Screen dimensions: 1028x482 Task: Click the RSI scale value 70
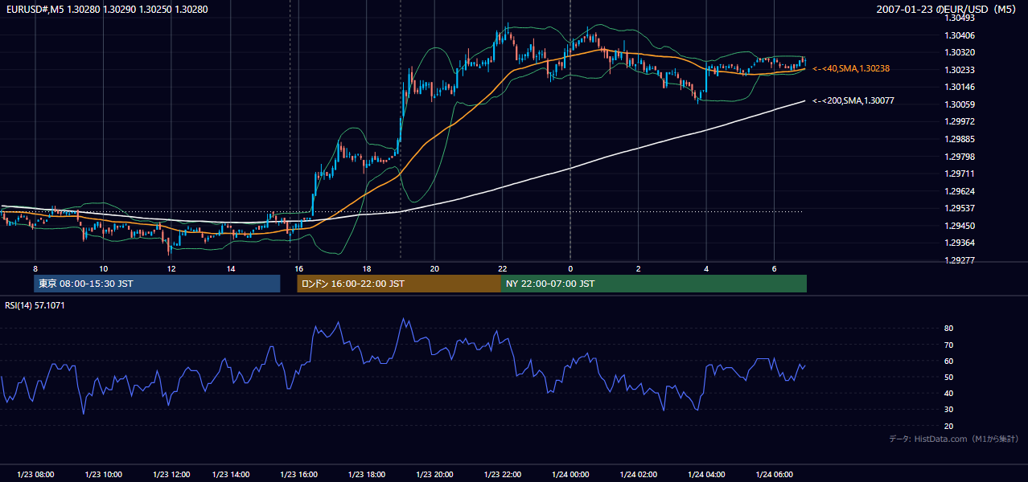coord(948,345)
